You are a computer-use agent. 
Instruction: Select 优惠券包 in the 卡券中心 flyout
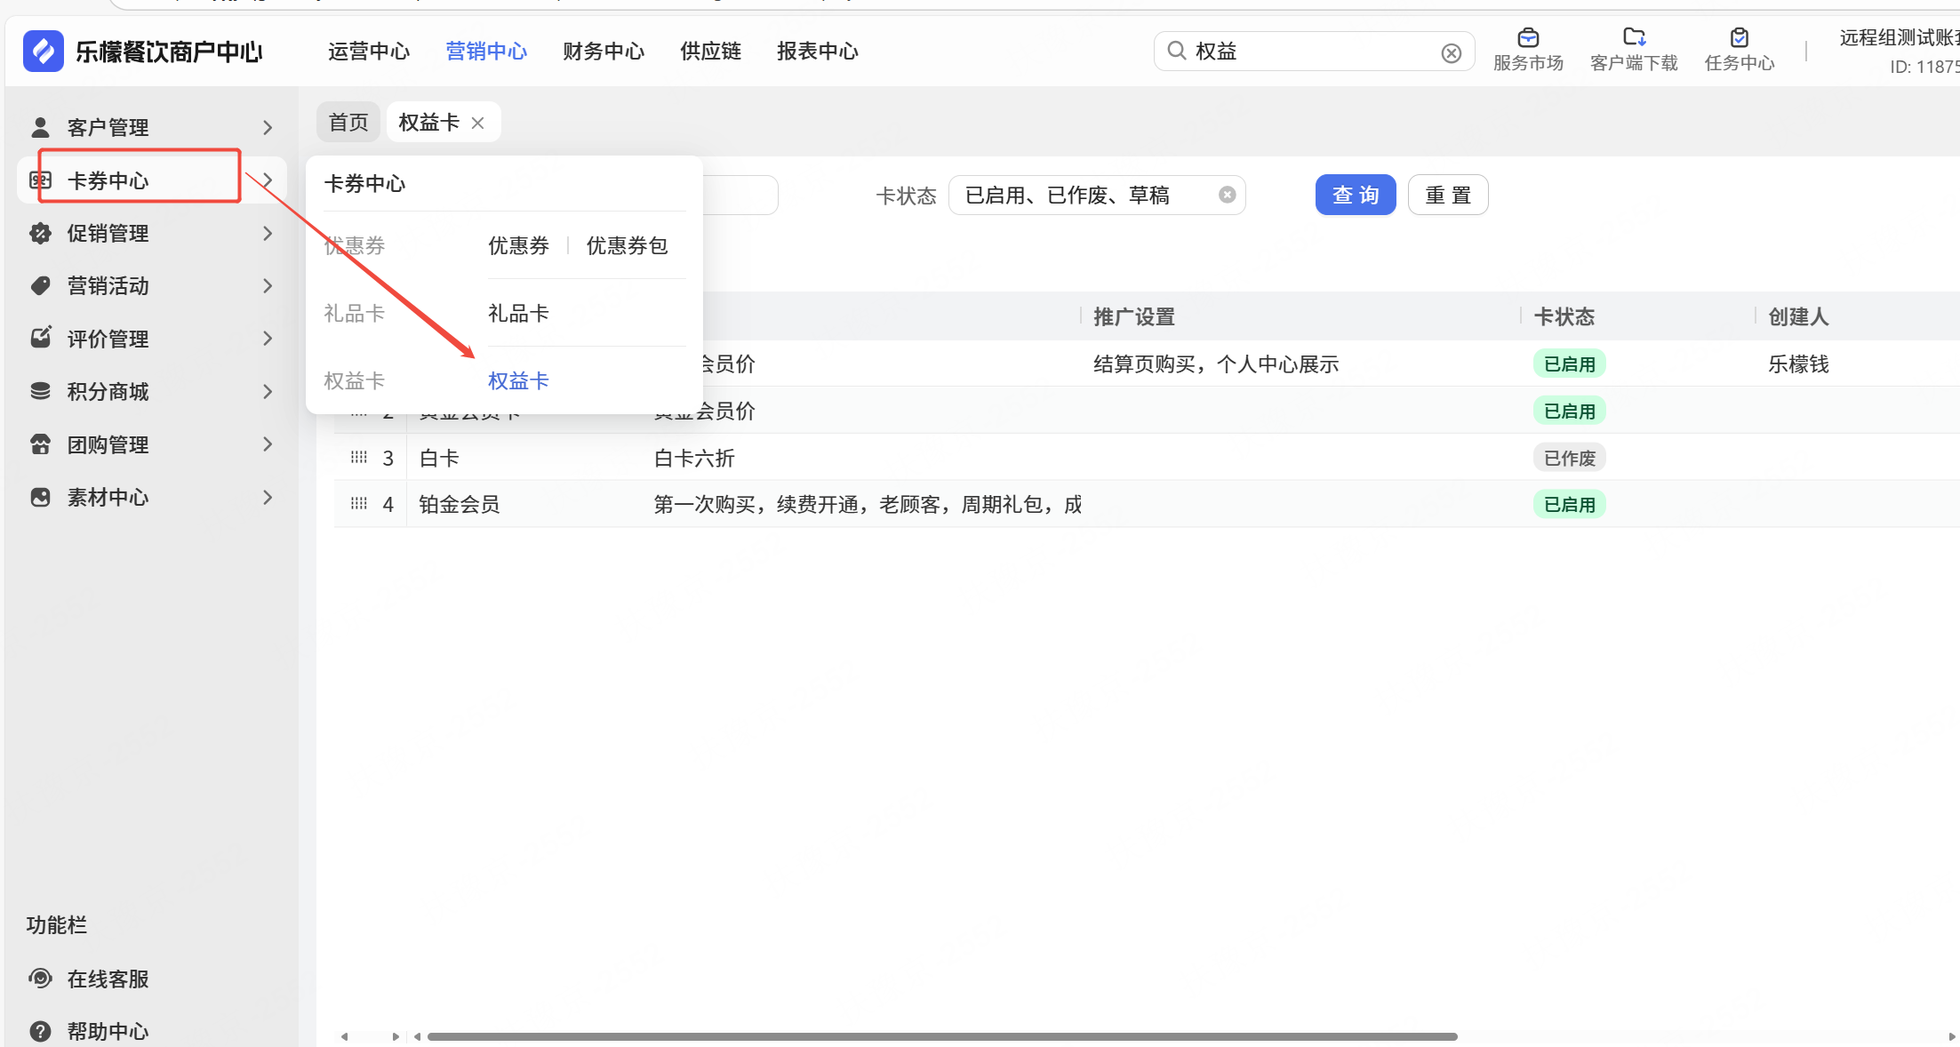click(x=627, y=245)
